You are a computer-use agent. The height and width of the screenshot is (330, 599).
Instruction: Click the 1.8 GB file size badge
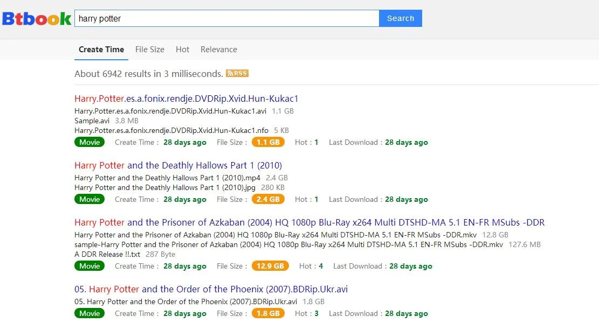268,313
